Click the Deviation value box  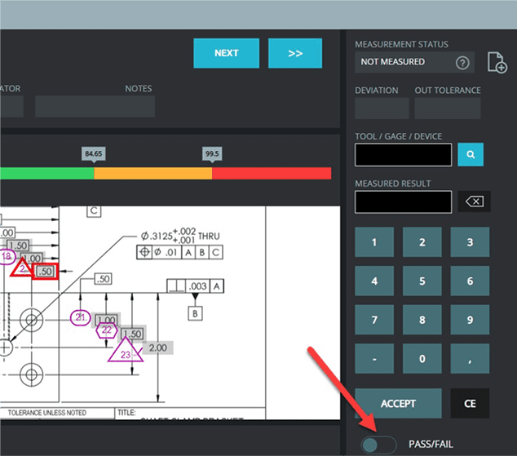tap(382, 108)
